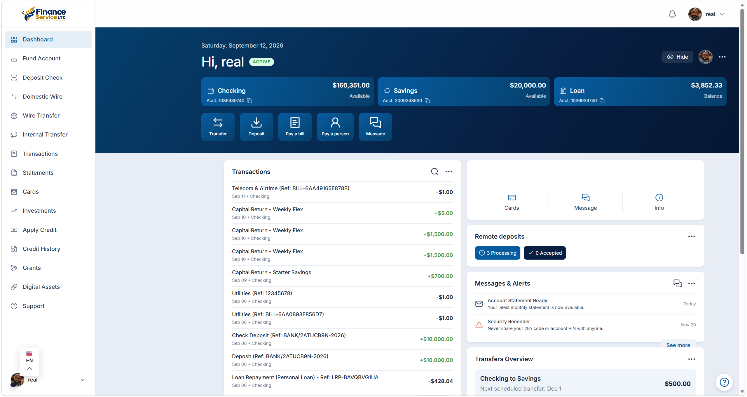The image size is (747, 397).
Task: Open the Security Reminder alert
Action: pos(585,325)
